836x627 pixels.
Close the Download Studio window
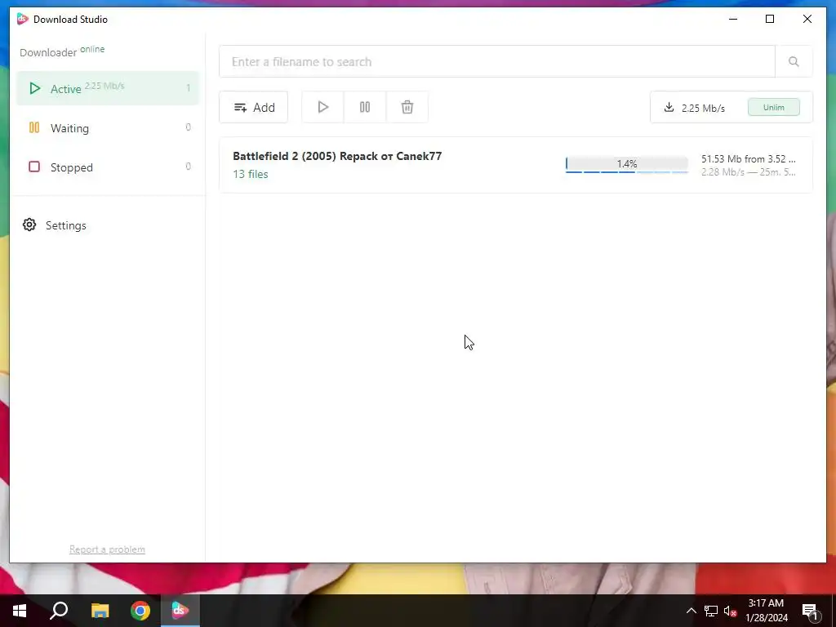click(807, 20)
